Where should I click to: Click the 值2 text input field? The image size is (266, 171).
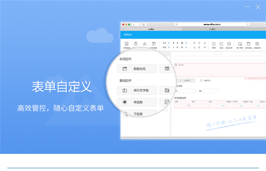tap(211, 91)
